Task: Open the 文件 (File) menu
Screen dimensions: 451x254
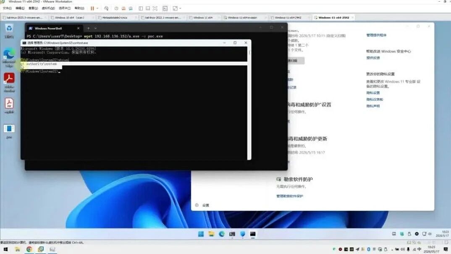Action: [x=7, y=8]
